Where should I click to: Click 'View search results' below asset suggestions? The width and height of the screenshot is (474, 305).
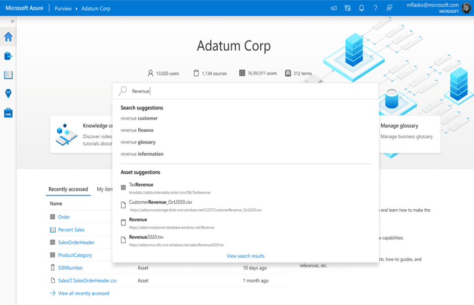(245, 256)
